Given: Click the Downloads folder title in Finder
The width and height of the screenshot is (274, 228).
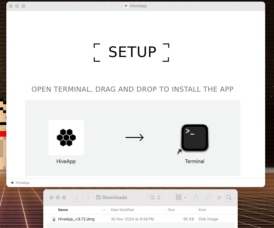Looking at the screenshot, I should (115, 197).
